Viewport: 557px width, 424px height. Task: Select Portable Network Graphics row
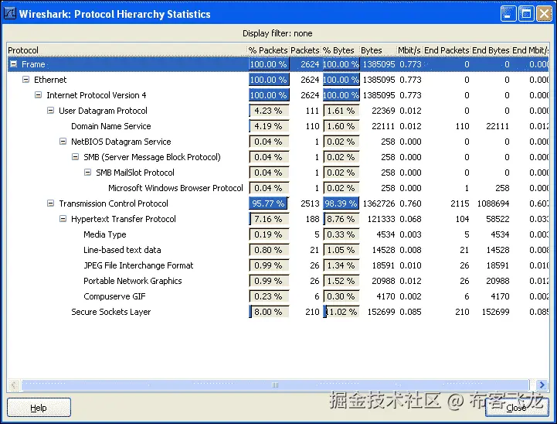click(x=278, y=281)
